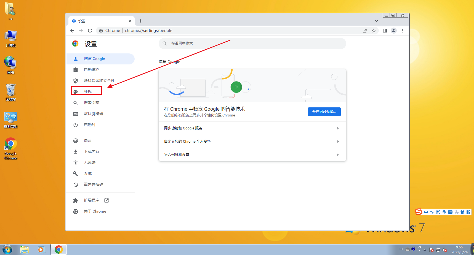Screen dimensions: 474x255
Task: Open the Windows Start menu
Action: [x=7, y=250]
